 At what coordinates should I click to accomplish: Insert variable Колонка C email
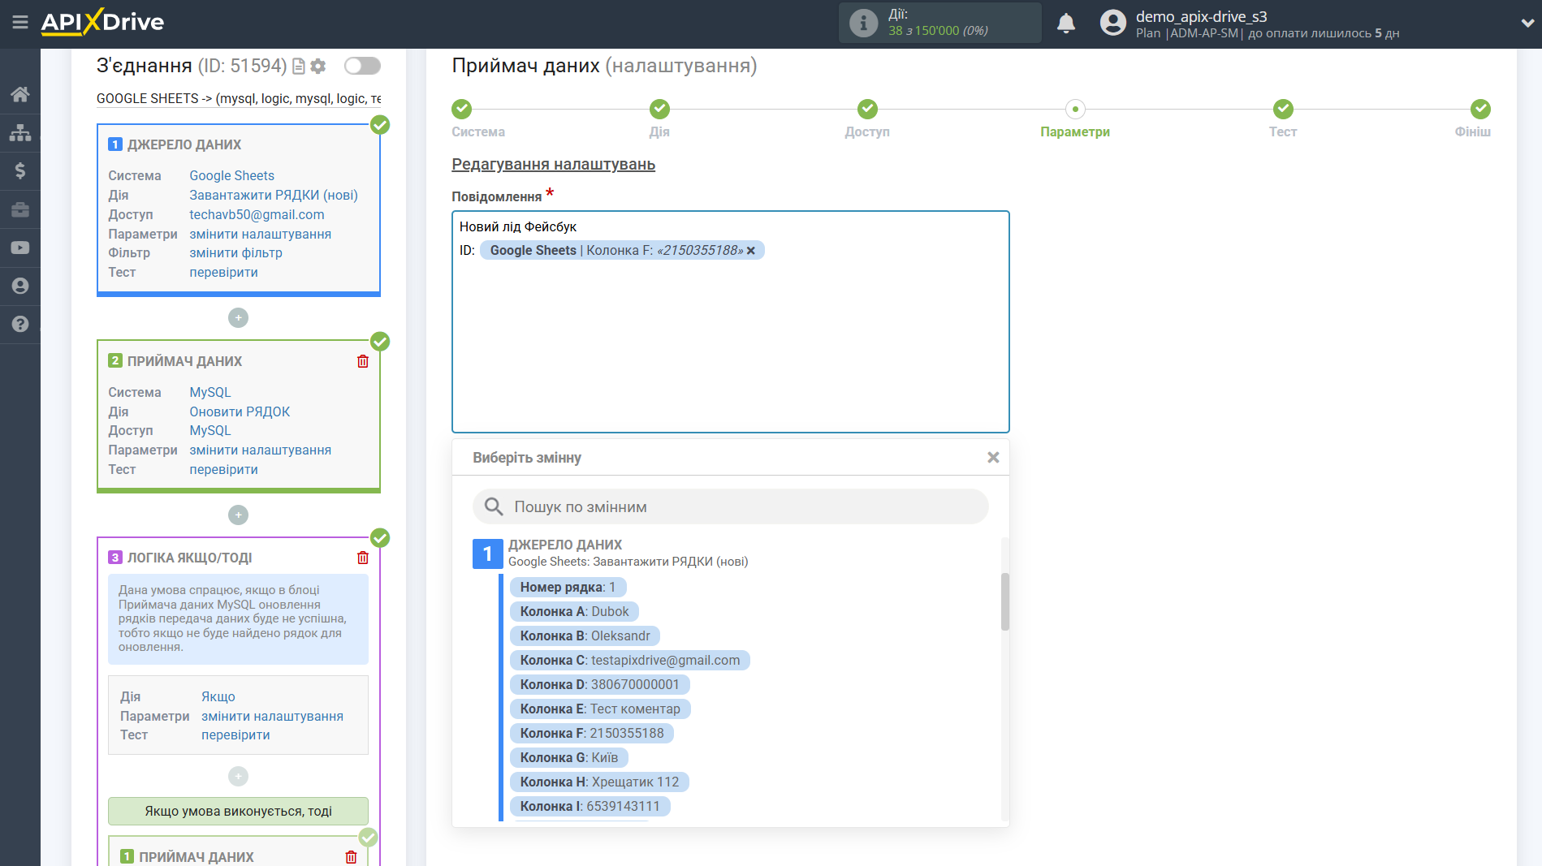coord(629,660)
